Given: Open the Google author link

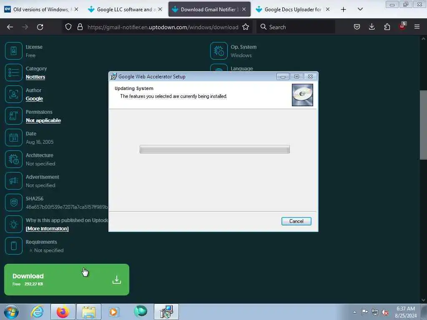Looking at the screenshot, I should [x=34, y=99].
